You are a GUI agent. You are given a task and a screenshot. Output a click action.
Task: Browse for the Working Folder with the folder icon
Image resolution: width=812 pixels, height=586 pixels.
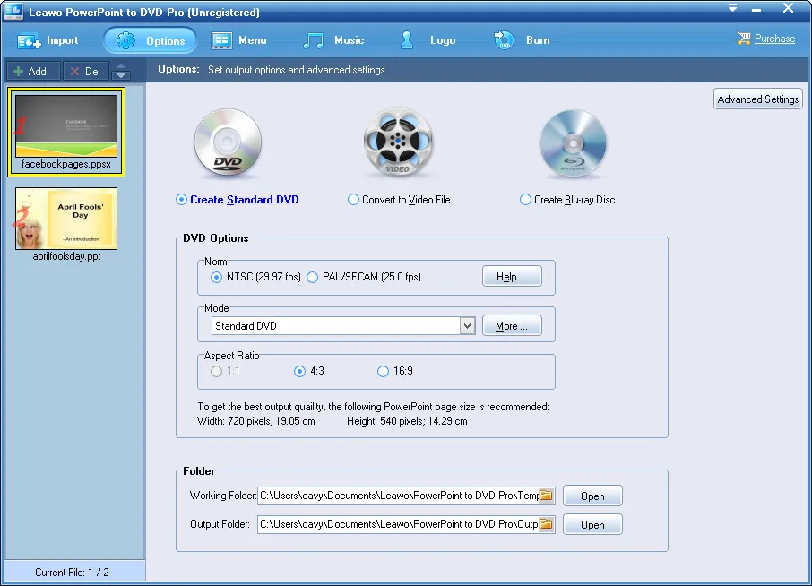click(x=547, y=496)
